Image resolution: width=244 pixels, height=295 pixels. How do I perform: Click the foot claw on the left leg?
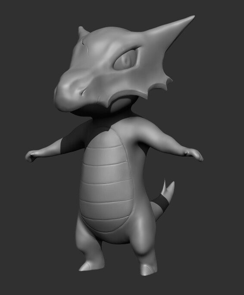click(x=86, y=266)
